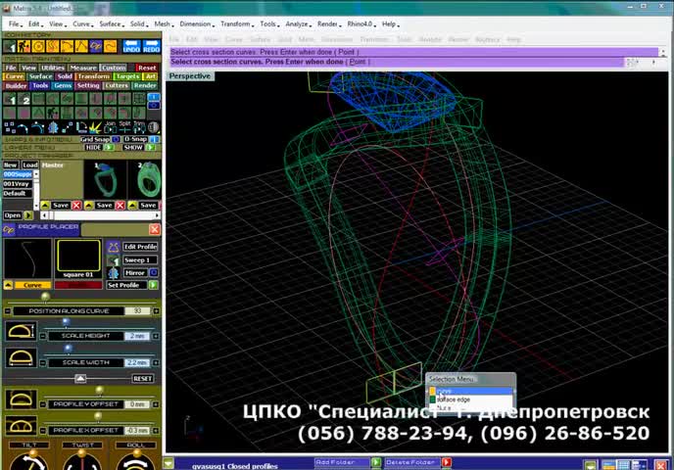Image resolution: width=674 pixels, height=470 pixels.
Task: Toggle the O-Snap switch
Action: coord(154,139)
